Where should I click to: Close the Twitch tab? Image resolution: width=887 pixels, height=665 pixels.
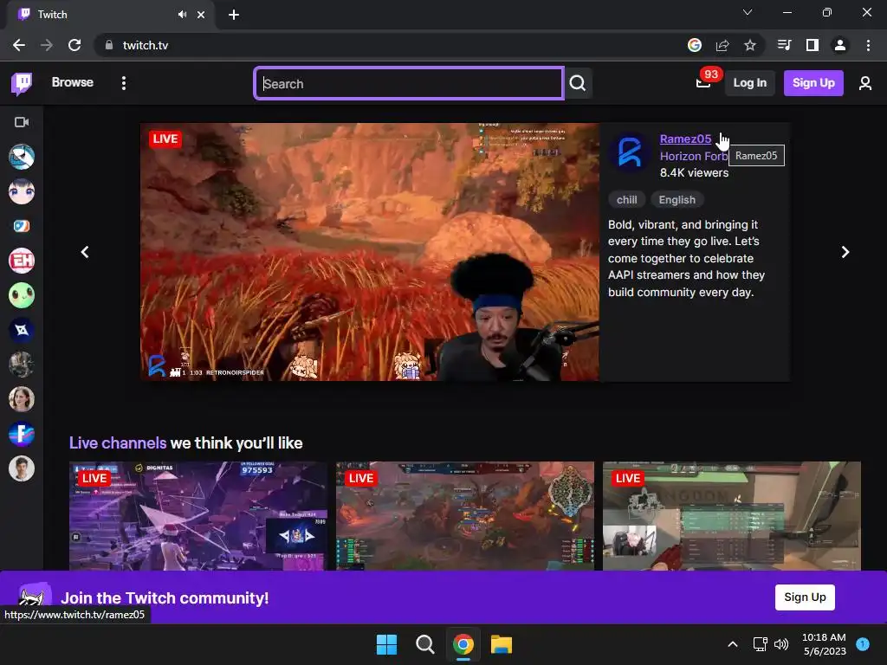click(x=201, y=15)
